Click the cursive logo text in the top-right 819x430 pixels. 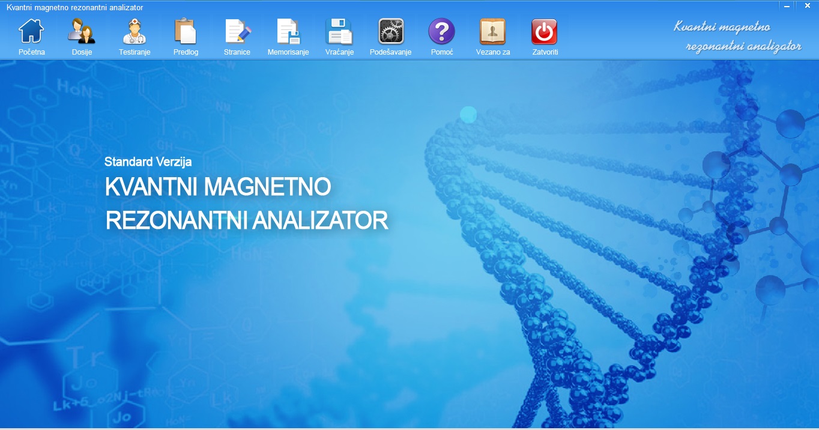point(737,37)
